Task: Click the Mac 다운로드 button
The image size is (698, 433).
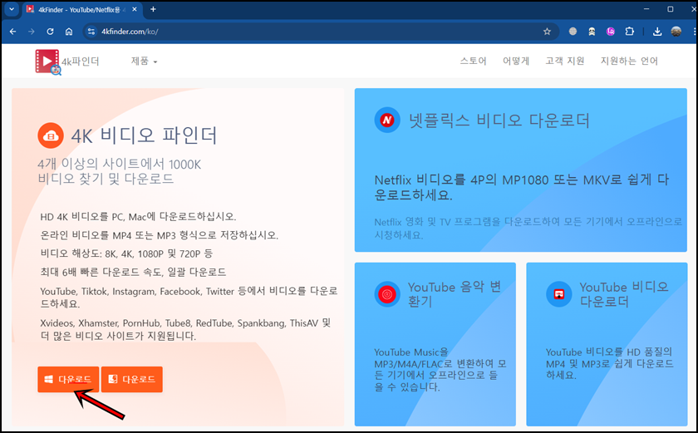Action: tap(132, 379)
